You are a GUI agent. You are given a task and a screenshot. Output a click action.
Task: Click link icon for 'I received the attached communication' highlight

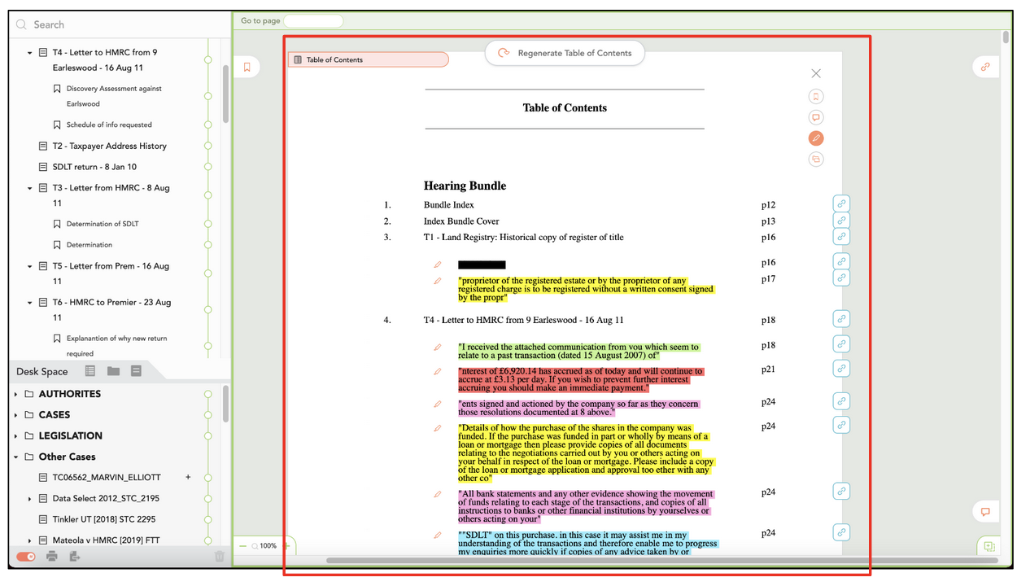point(841,344)
